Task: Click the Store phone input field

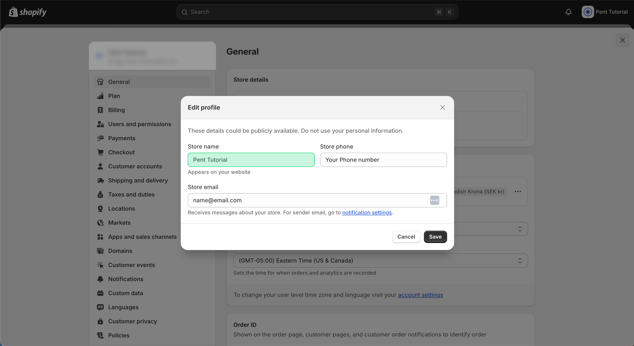Action: click(383, 160)
